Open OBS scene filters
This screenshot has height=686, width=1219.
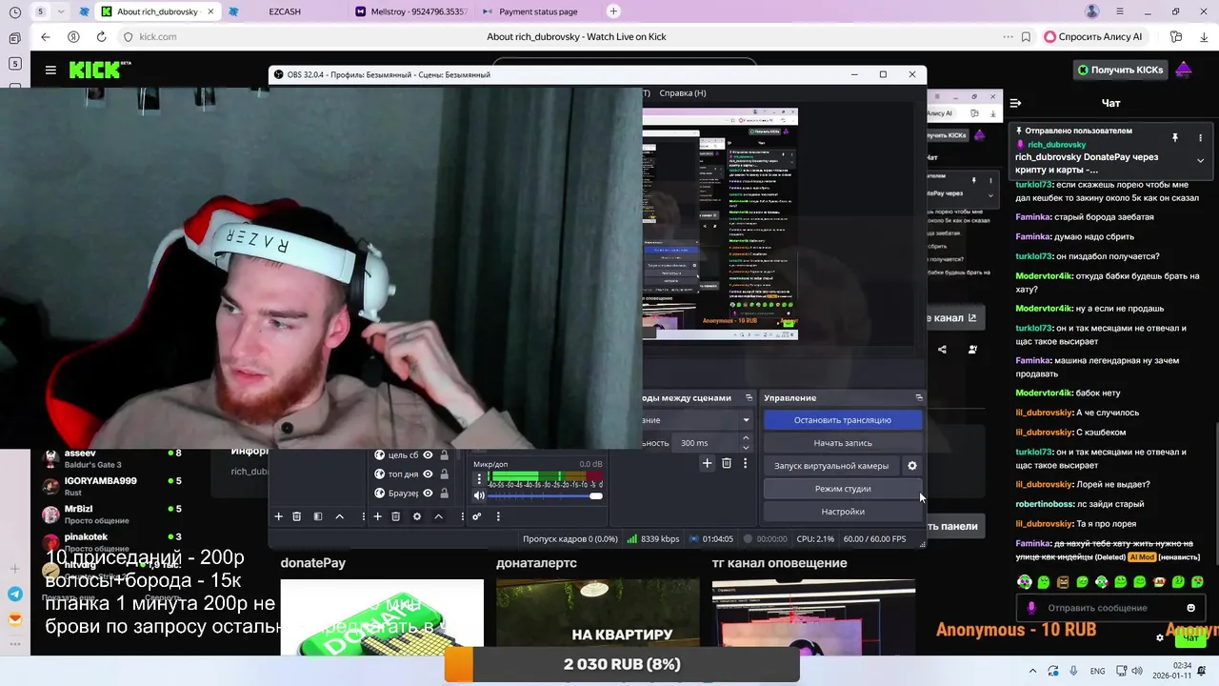click(318, 516)
